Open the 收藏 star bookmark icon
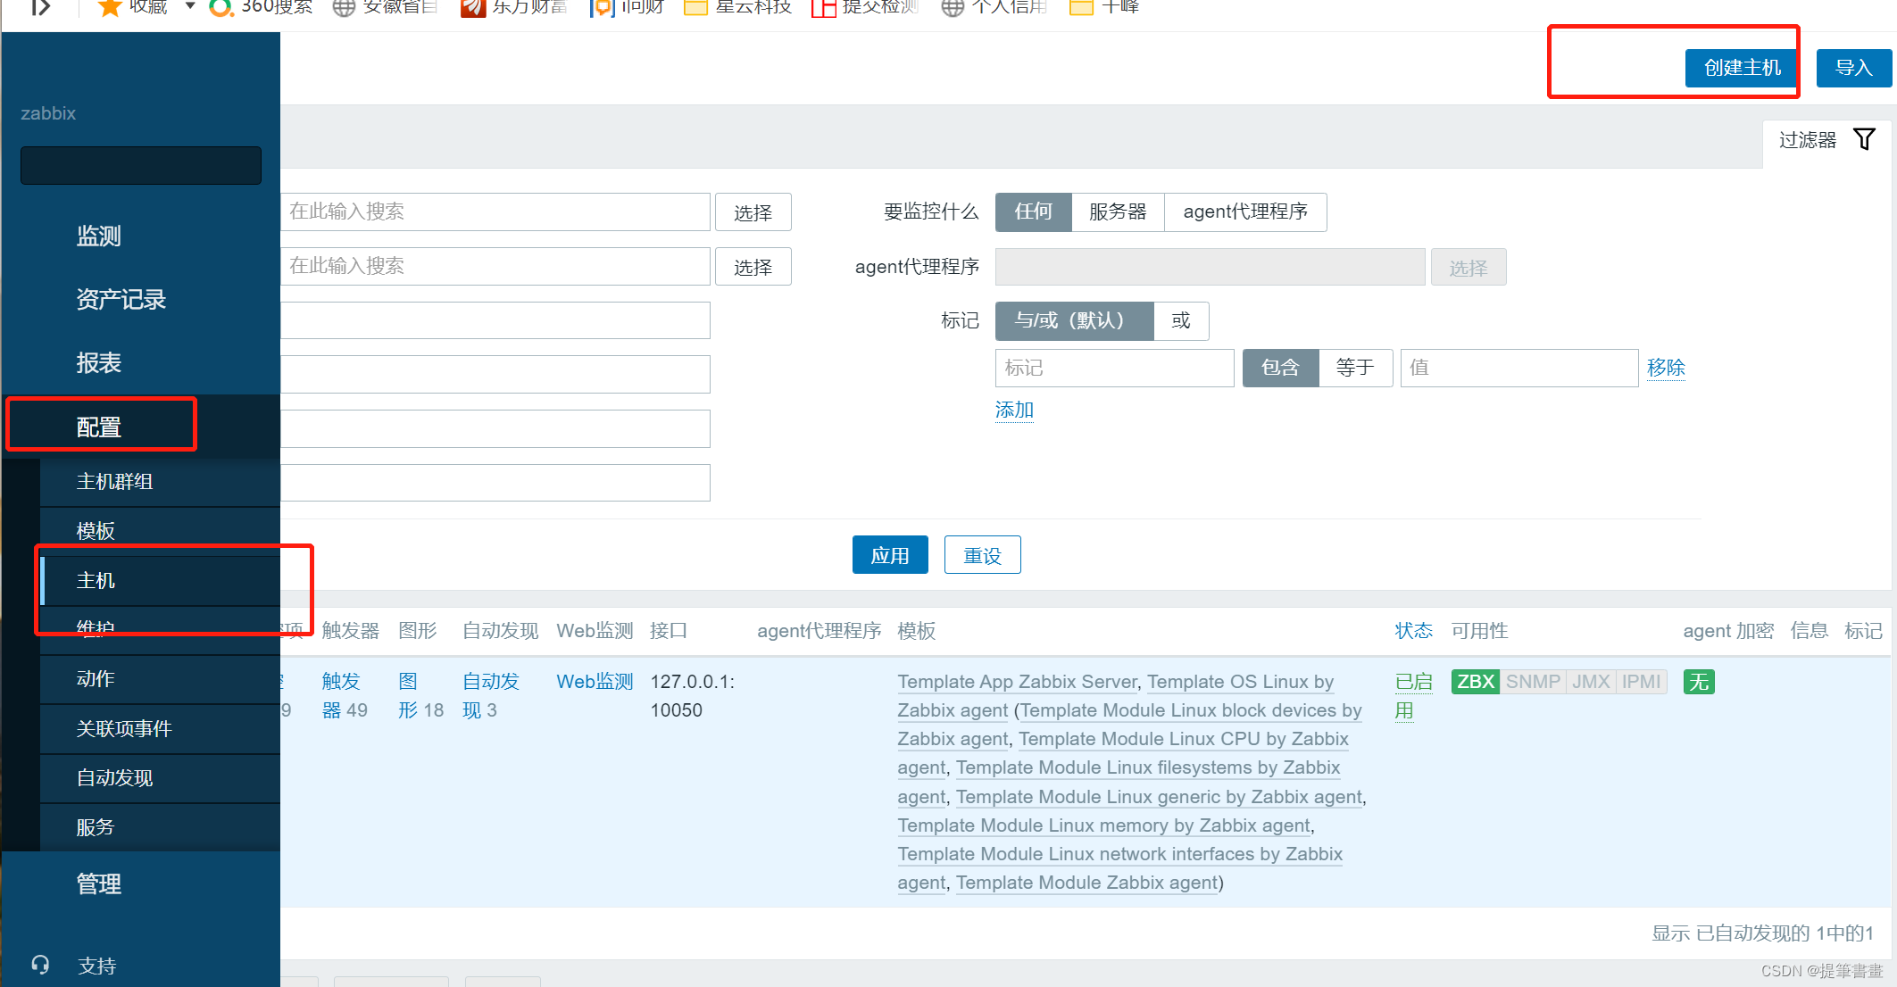1897x987 pixels. pos(109,8)
